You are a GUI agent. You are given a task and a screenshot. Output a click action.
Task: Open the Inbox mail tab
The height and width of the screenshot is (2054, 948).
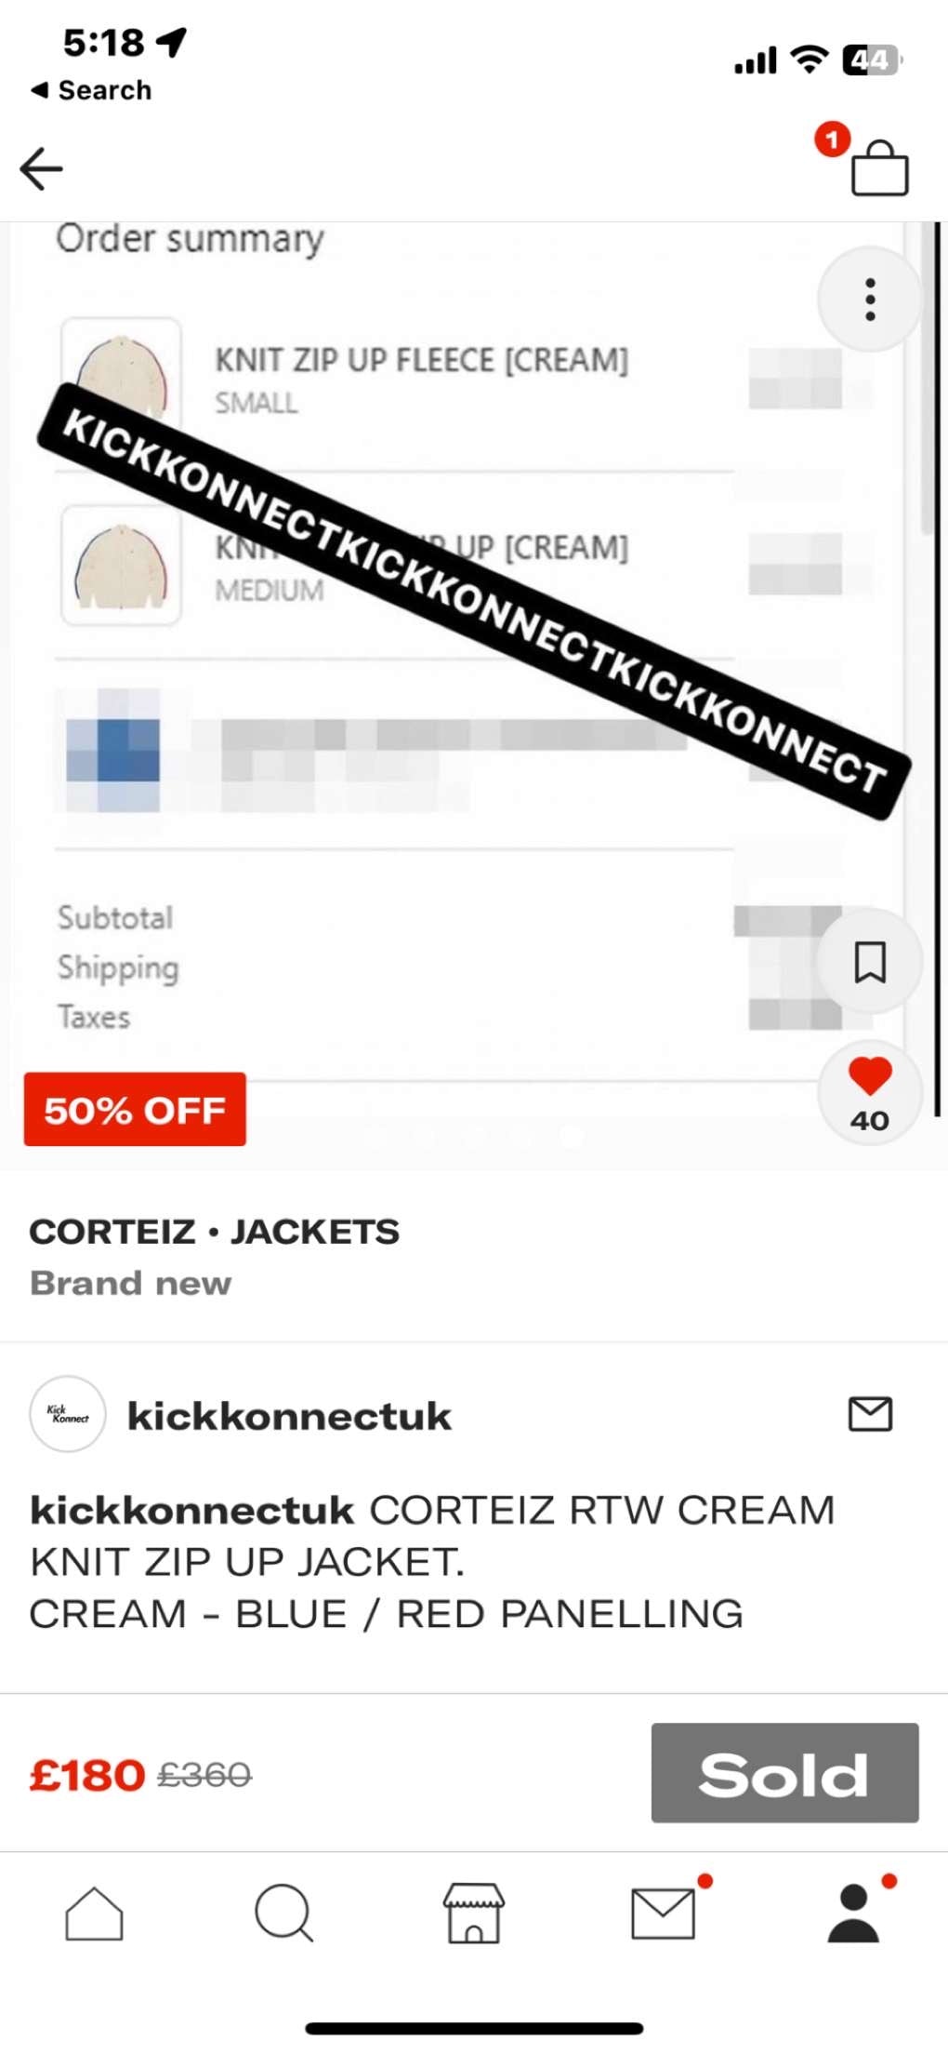664,1914
